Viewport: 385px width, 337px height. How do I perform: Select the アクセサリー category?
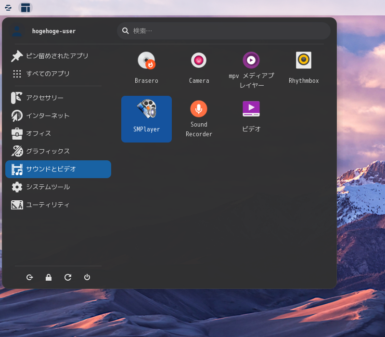point(58,98)
